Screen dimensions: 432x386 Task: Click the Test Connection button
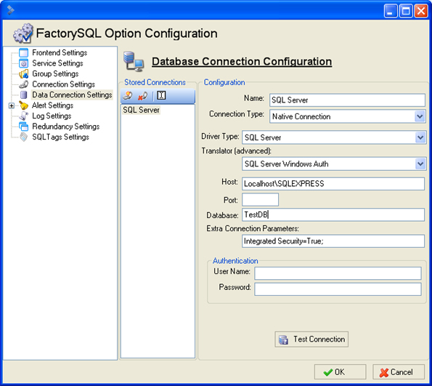(311, 339)
